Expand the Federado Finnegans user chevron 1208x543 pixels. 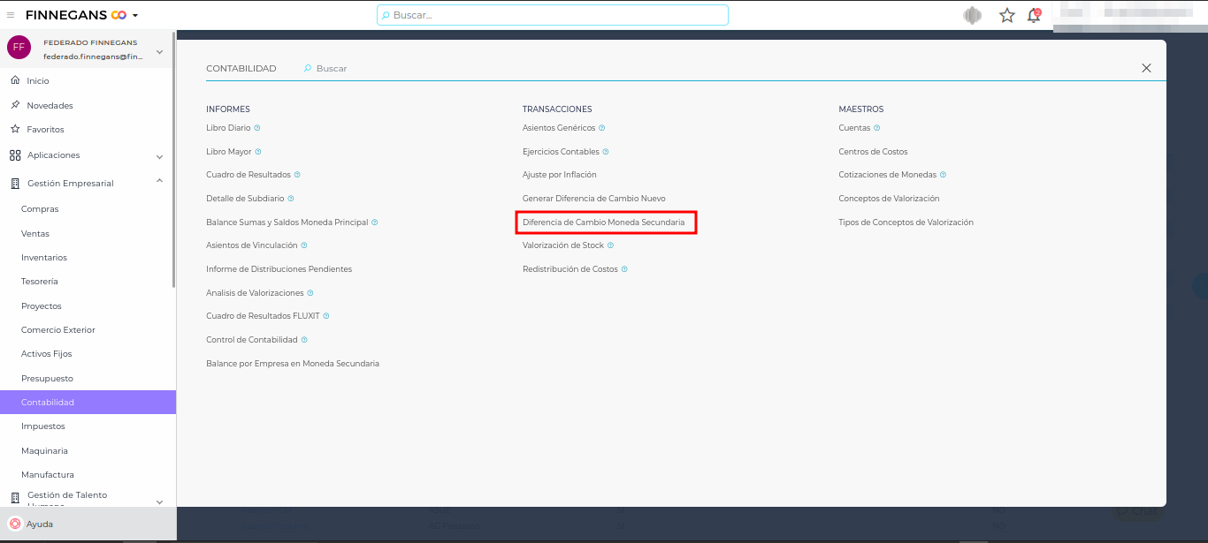coord(160,52)
